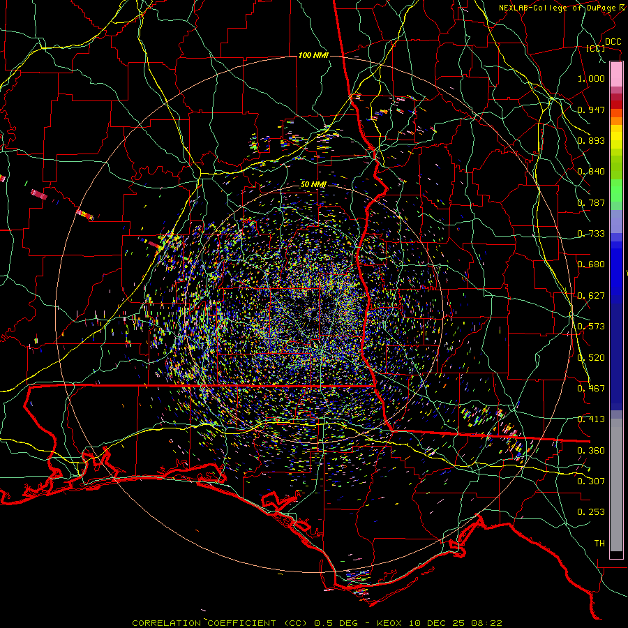628x628 pixels.
Task: Select the 0.840 scale value
Action: point(591,172)
